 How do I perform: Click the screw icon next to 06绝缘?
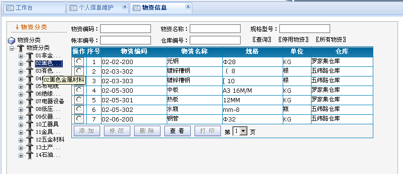coord(30,94)
